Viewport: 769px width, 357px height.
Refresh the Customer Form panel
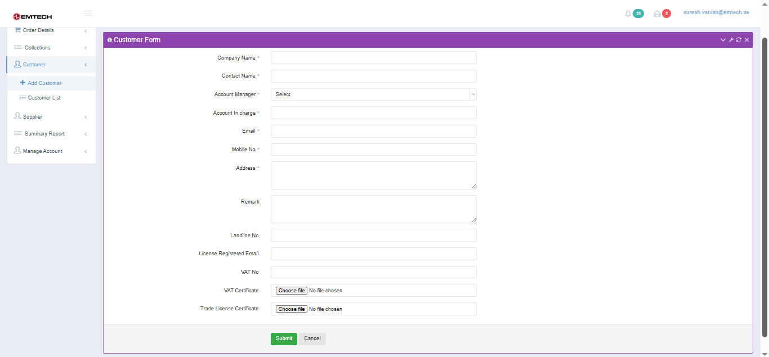click(x=739, y=40)
